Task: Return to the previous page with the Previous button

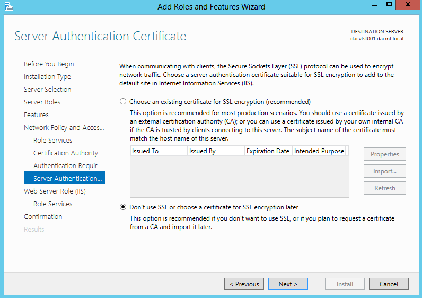Action: tap(244, 284)
